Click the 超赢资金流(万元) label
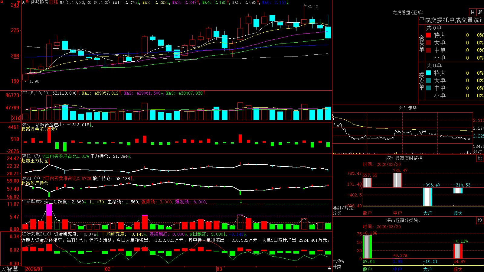Image resolution: width=484 pixels, height=272 pixels. [x=39, y=129]
